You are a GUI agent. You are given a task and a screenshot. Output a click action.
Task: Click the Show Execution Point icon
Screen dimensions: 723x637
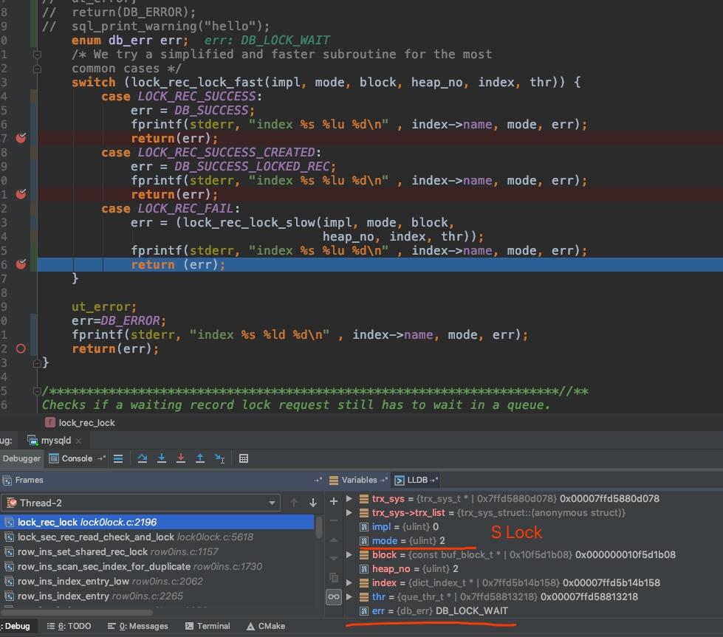[x=118, y=458]
